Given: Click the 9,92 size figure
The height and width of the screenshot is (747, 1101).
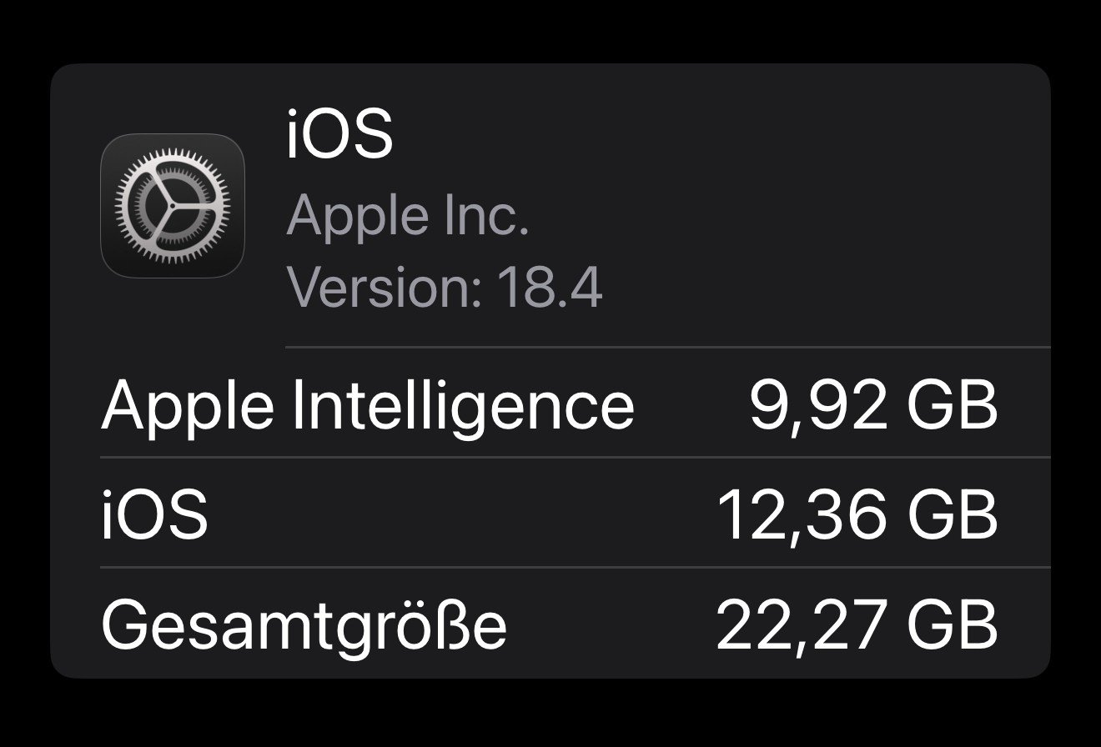Looking at the screenshot, I should pos(817,405).
